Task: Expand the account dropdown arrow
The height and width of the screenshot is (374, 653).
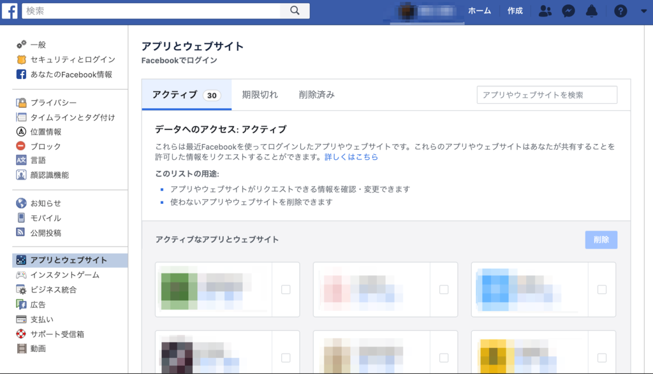Action: 644,11
